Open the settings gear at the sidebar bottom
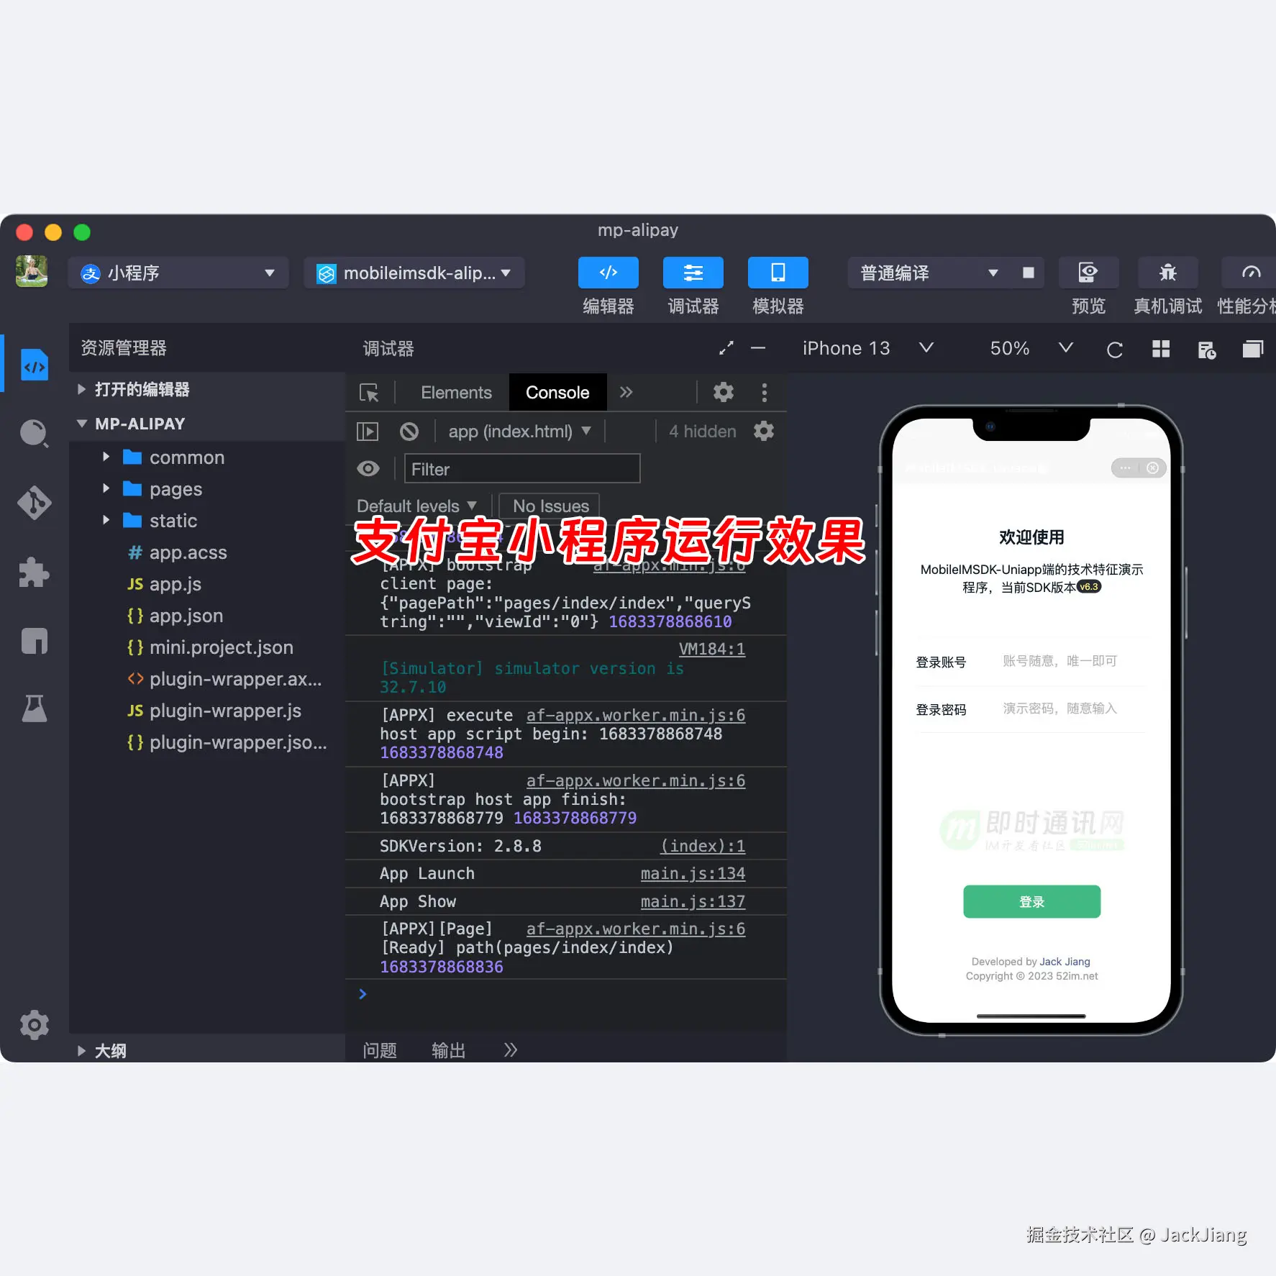1276x1276 pixels. pos(34,1025)
